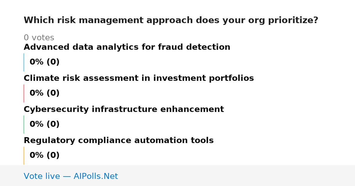Click the orange result bar for regulatory compliance
The height and width of the screenshot is (186, 355).
pyautogui.click(x=24, y=155)
